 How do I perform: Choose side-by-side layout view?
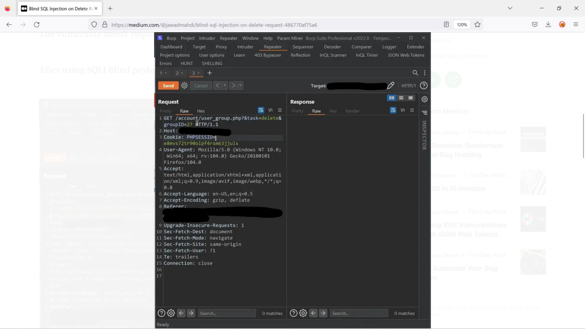coord(391,98)
